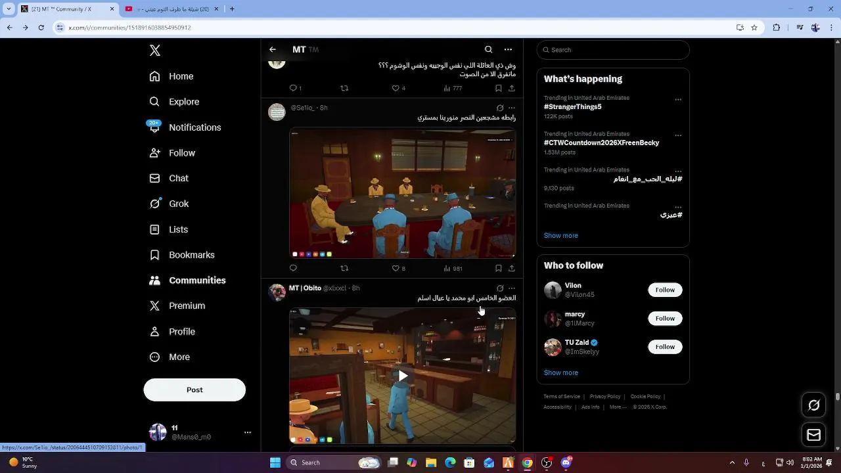Screen dimensions: 841x473
Task: Open @Se1io_ post more options
Action: (x=512, y=108)
